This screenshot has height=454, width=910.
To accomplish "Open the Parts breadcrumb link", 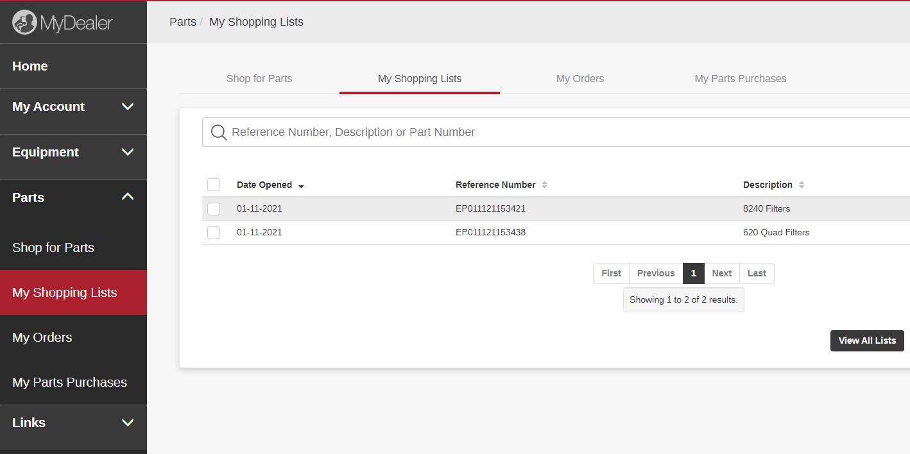I will point(182,21).
